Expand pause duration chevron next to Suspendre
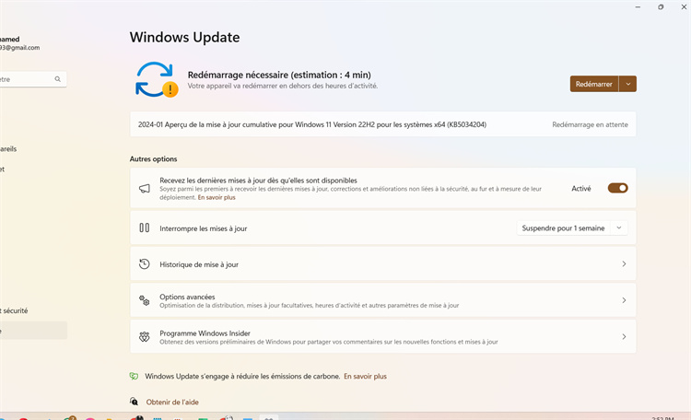 [619, 227]
